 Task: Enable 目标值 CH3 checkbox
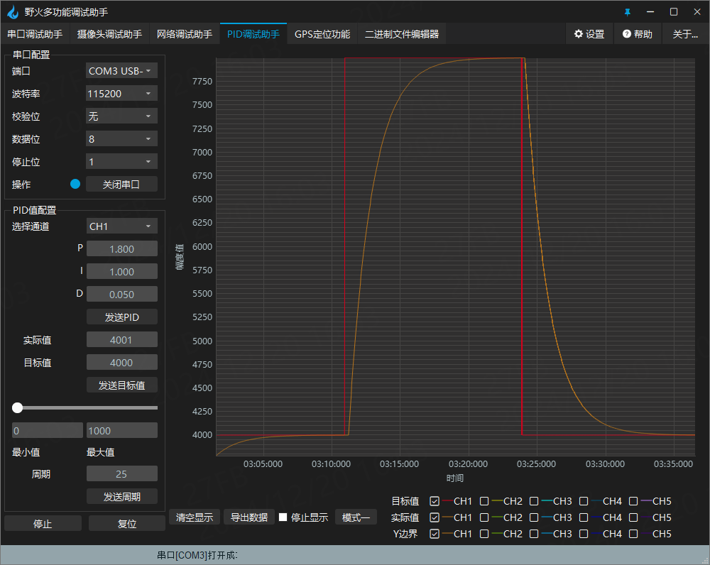click(x=534, y=501)
